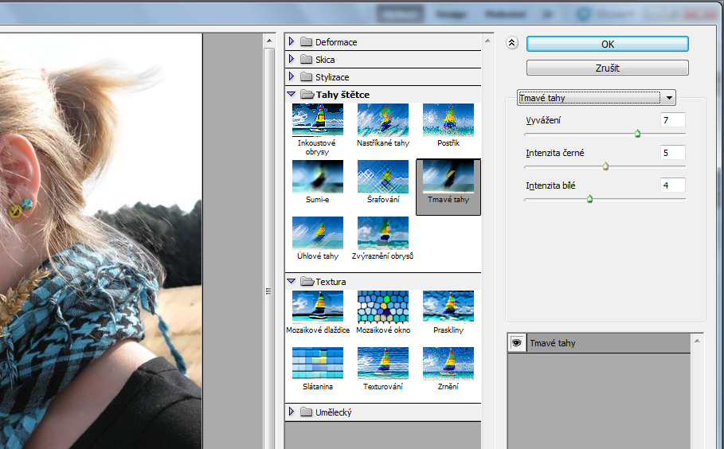
Task: Click the open Tahy štětce folder icon
Action: [307, 95]
